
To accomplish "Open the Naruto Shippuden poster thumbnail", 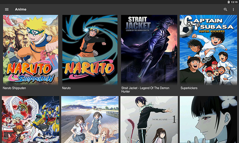I will 30,50.
